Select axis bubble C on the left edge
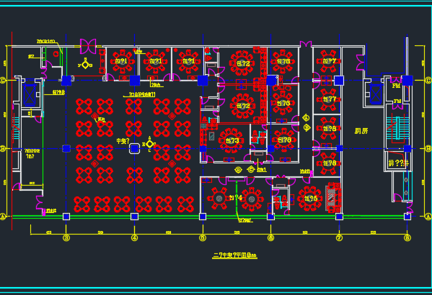The image size is (432, 295). [3, 81]
